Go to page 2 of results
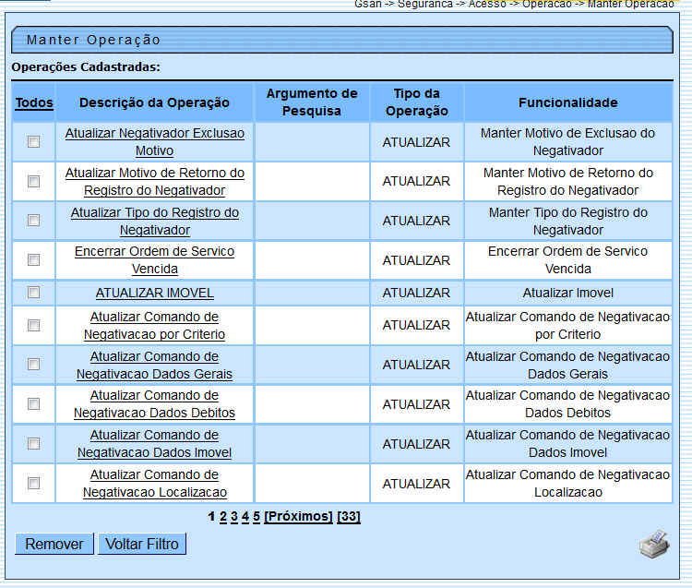Screen dimensions: 692x588 point(223,517)
